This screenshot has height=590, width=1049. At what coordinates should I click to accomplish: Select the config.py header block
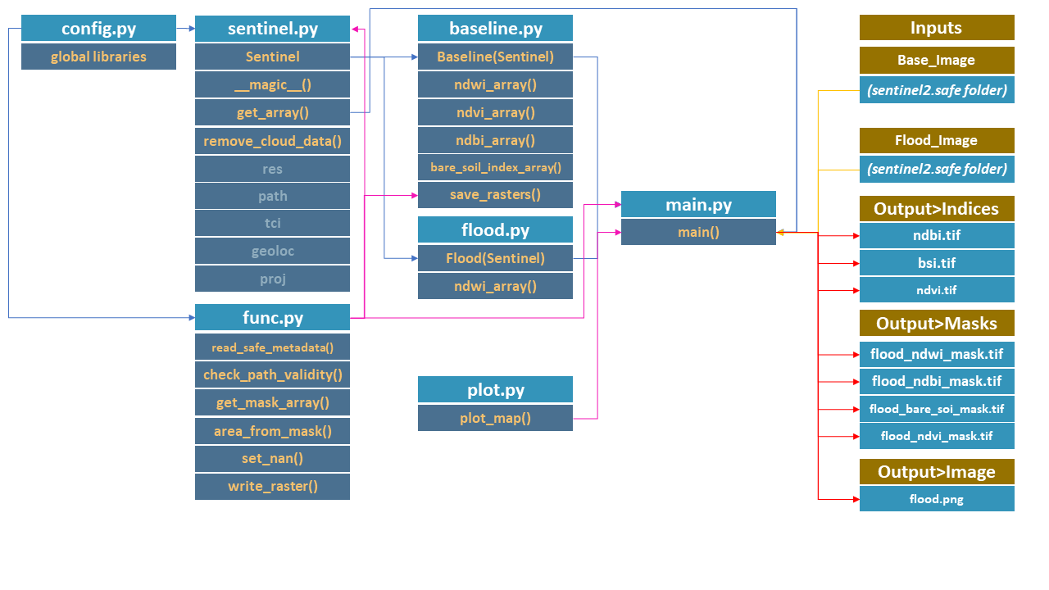tap(98, 27)
